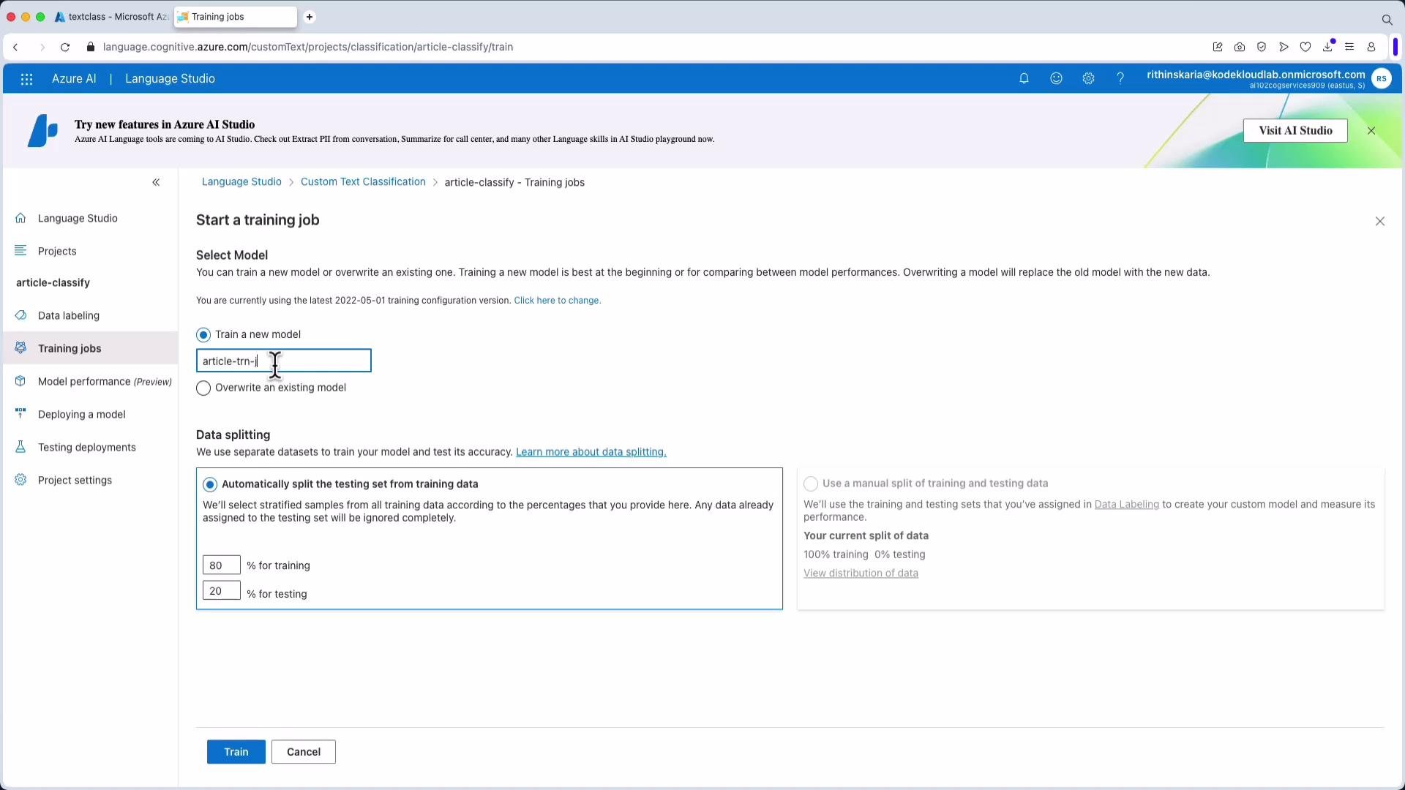Viewport: 1405px width, 790px height.
Task: Open browser downloads icon
Action: point(1327,47)
